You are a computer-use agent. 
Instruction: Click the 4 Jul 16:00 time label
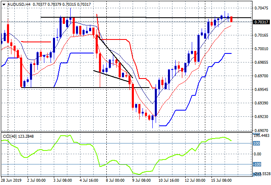click(x=89, y=180)
